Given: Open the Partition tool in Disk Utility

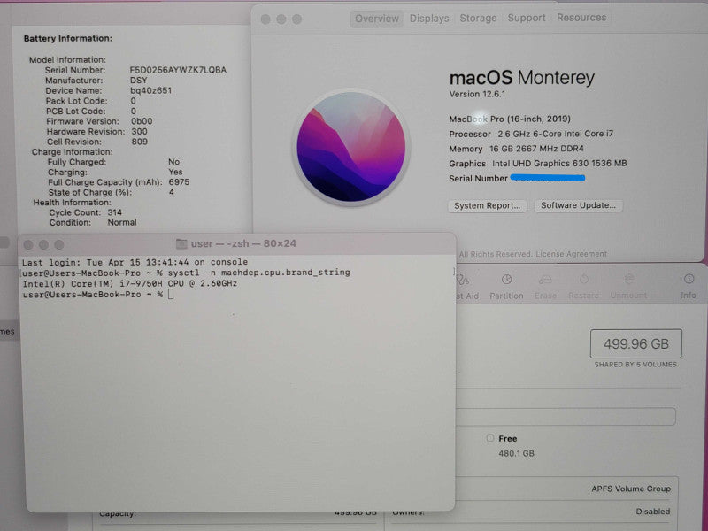Looking at the screenshot, I should click(x=506, y=287).
